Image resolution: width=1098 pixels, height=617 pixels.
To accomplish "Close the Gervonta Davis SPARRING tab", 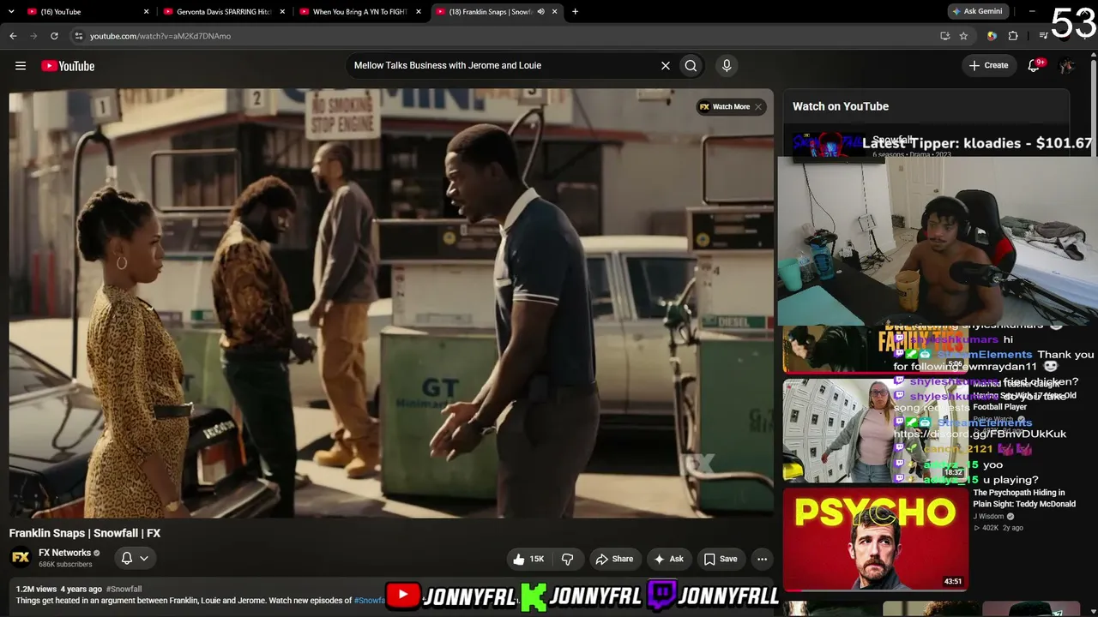I will pyautogui.click(x=282, y=12).
